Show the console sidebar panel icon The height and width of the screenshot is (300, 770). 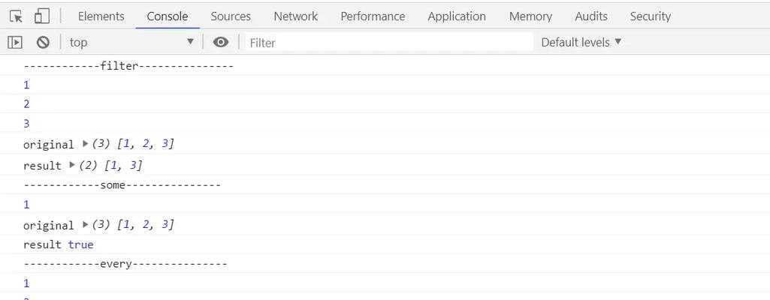pyautogui.click(x=15, y=43)
